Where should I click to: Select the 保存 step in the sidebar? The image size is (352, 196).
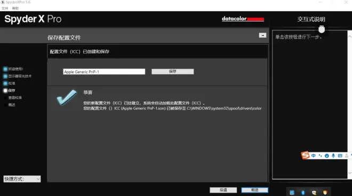click(x=10, y=91)
